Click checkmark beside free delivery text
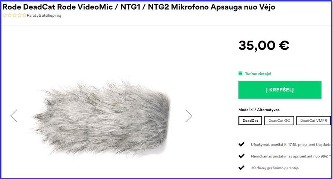This screenshot has width=333, height=179. point(241,156)
